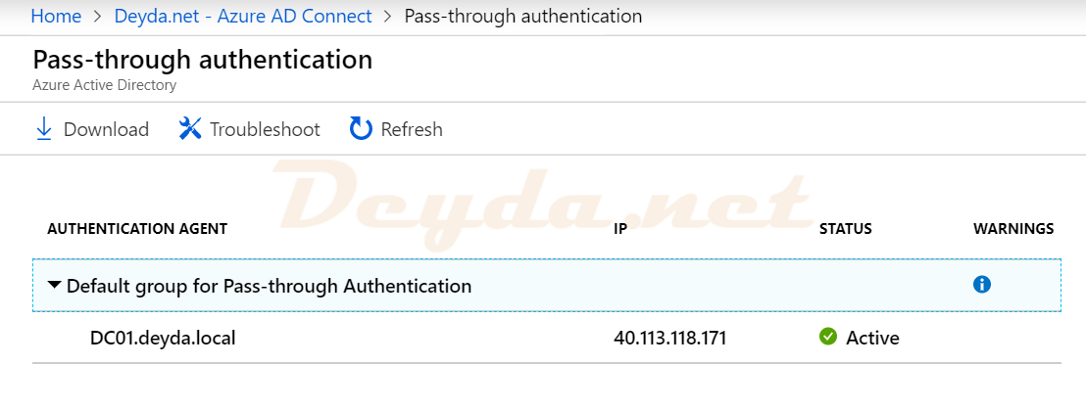Click the Active status text

point(872,338)
